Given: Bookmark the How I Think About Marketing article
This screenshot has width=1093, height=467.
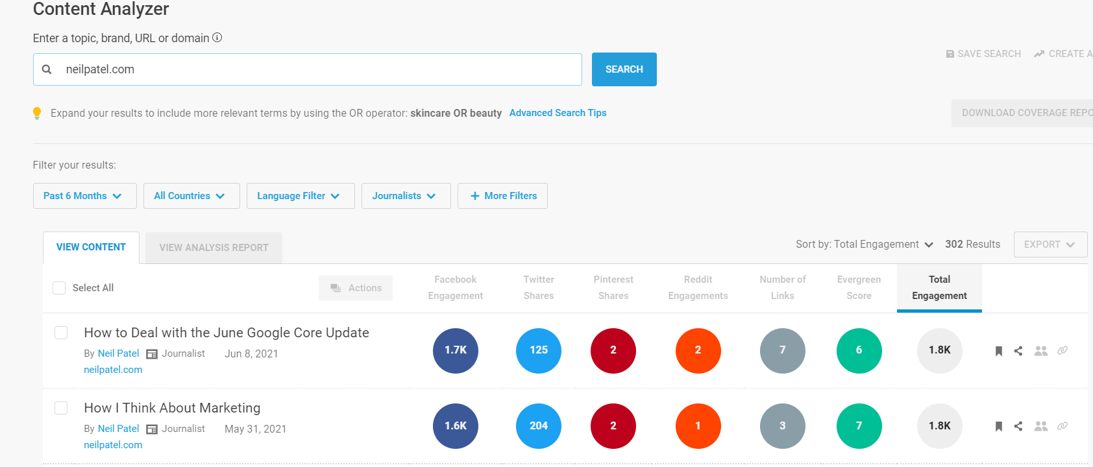Looking at the screenshot, I should pos(999,426).
